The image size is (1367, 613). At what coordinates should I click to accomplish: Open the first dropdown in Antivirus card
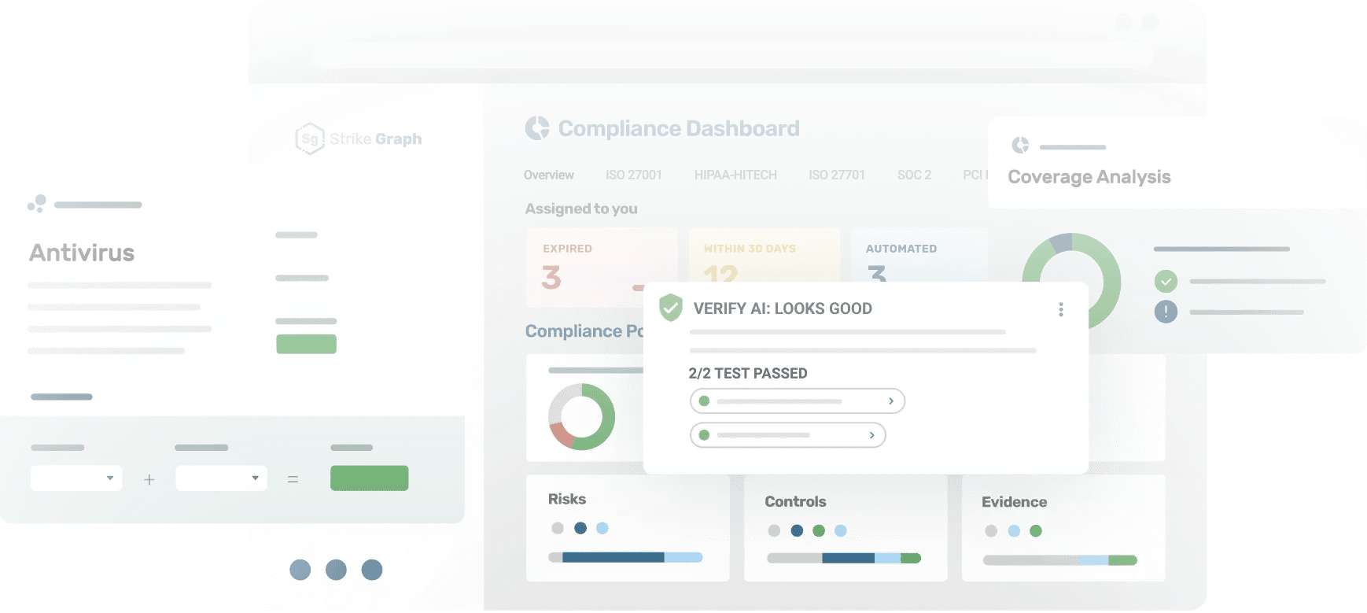point(76,478)
